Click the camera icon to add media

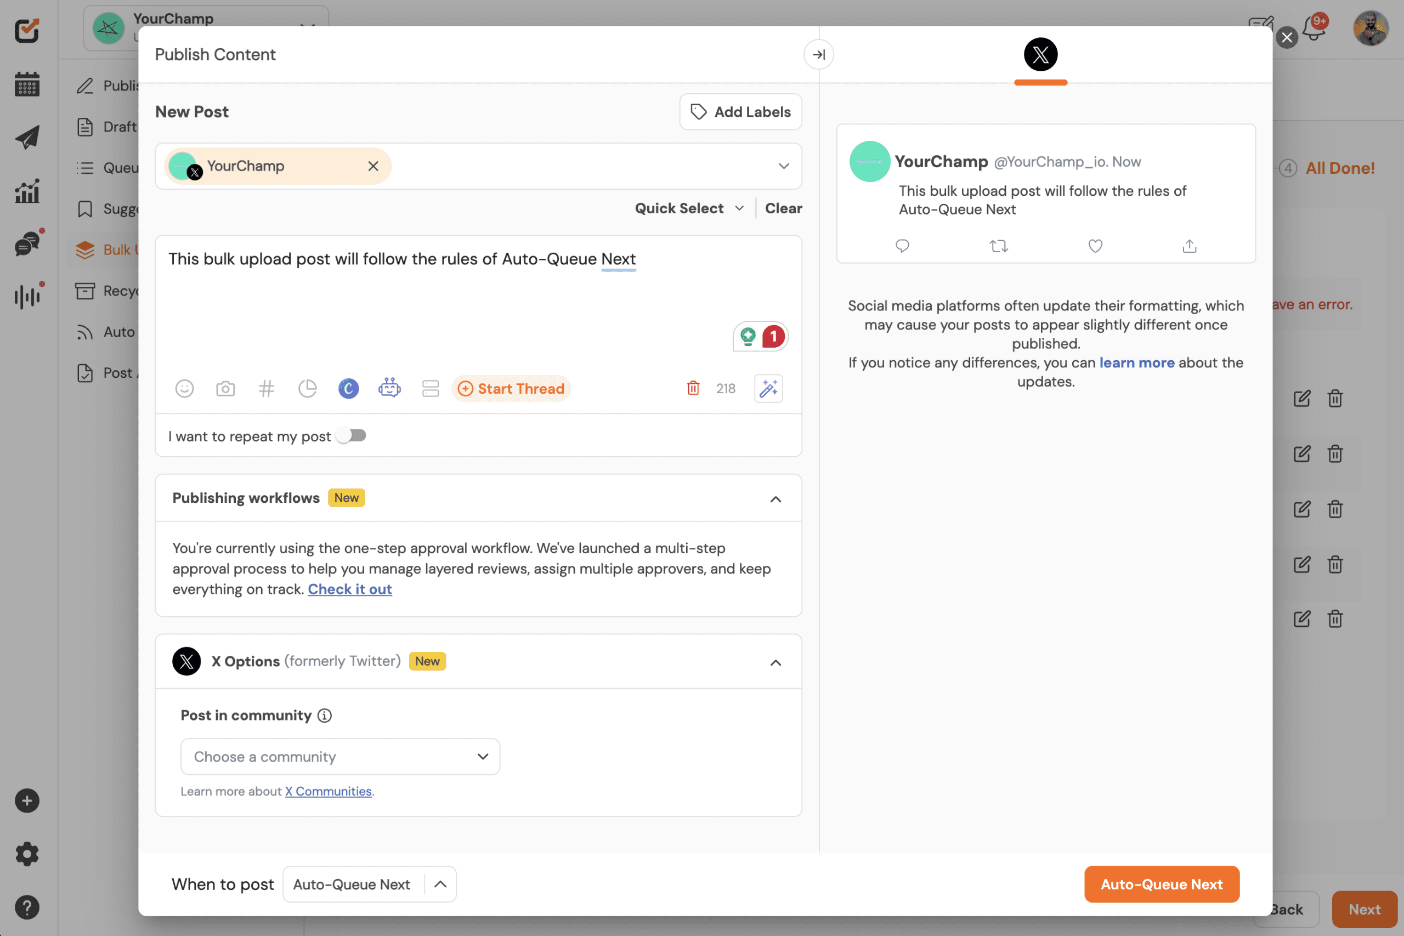click(225, 388)
